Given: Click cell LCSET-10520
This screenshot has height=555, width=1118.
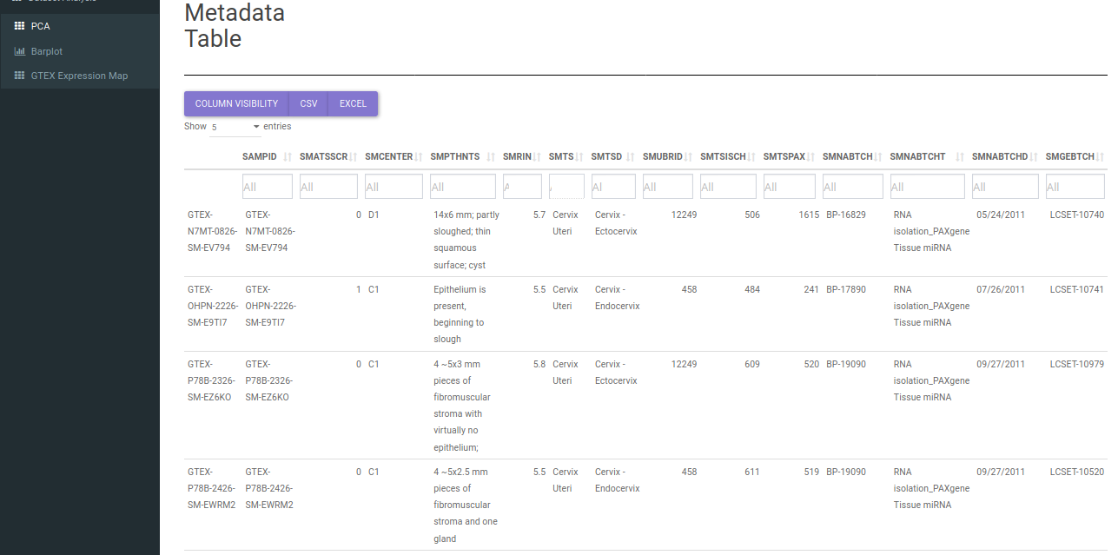Looking at the screenshot, I should click(1077, 472).
